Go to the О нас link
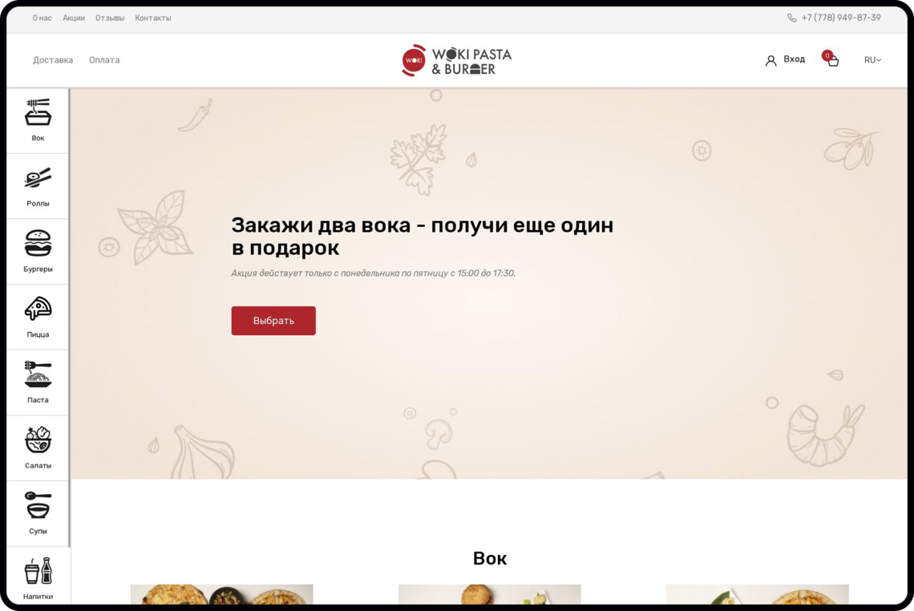 (42, 18)
